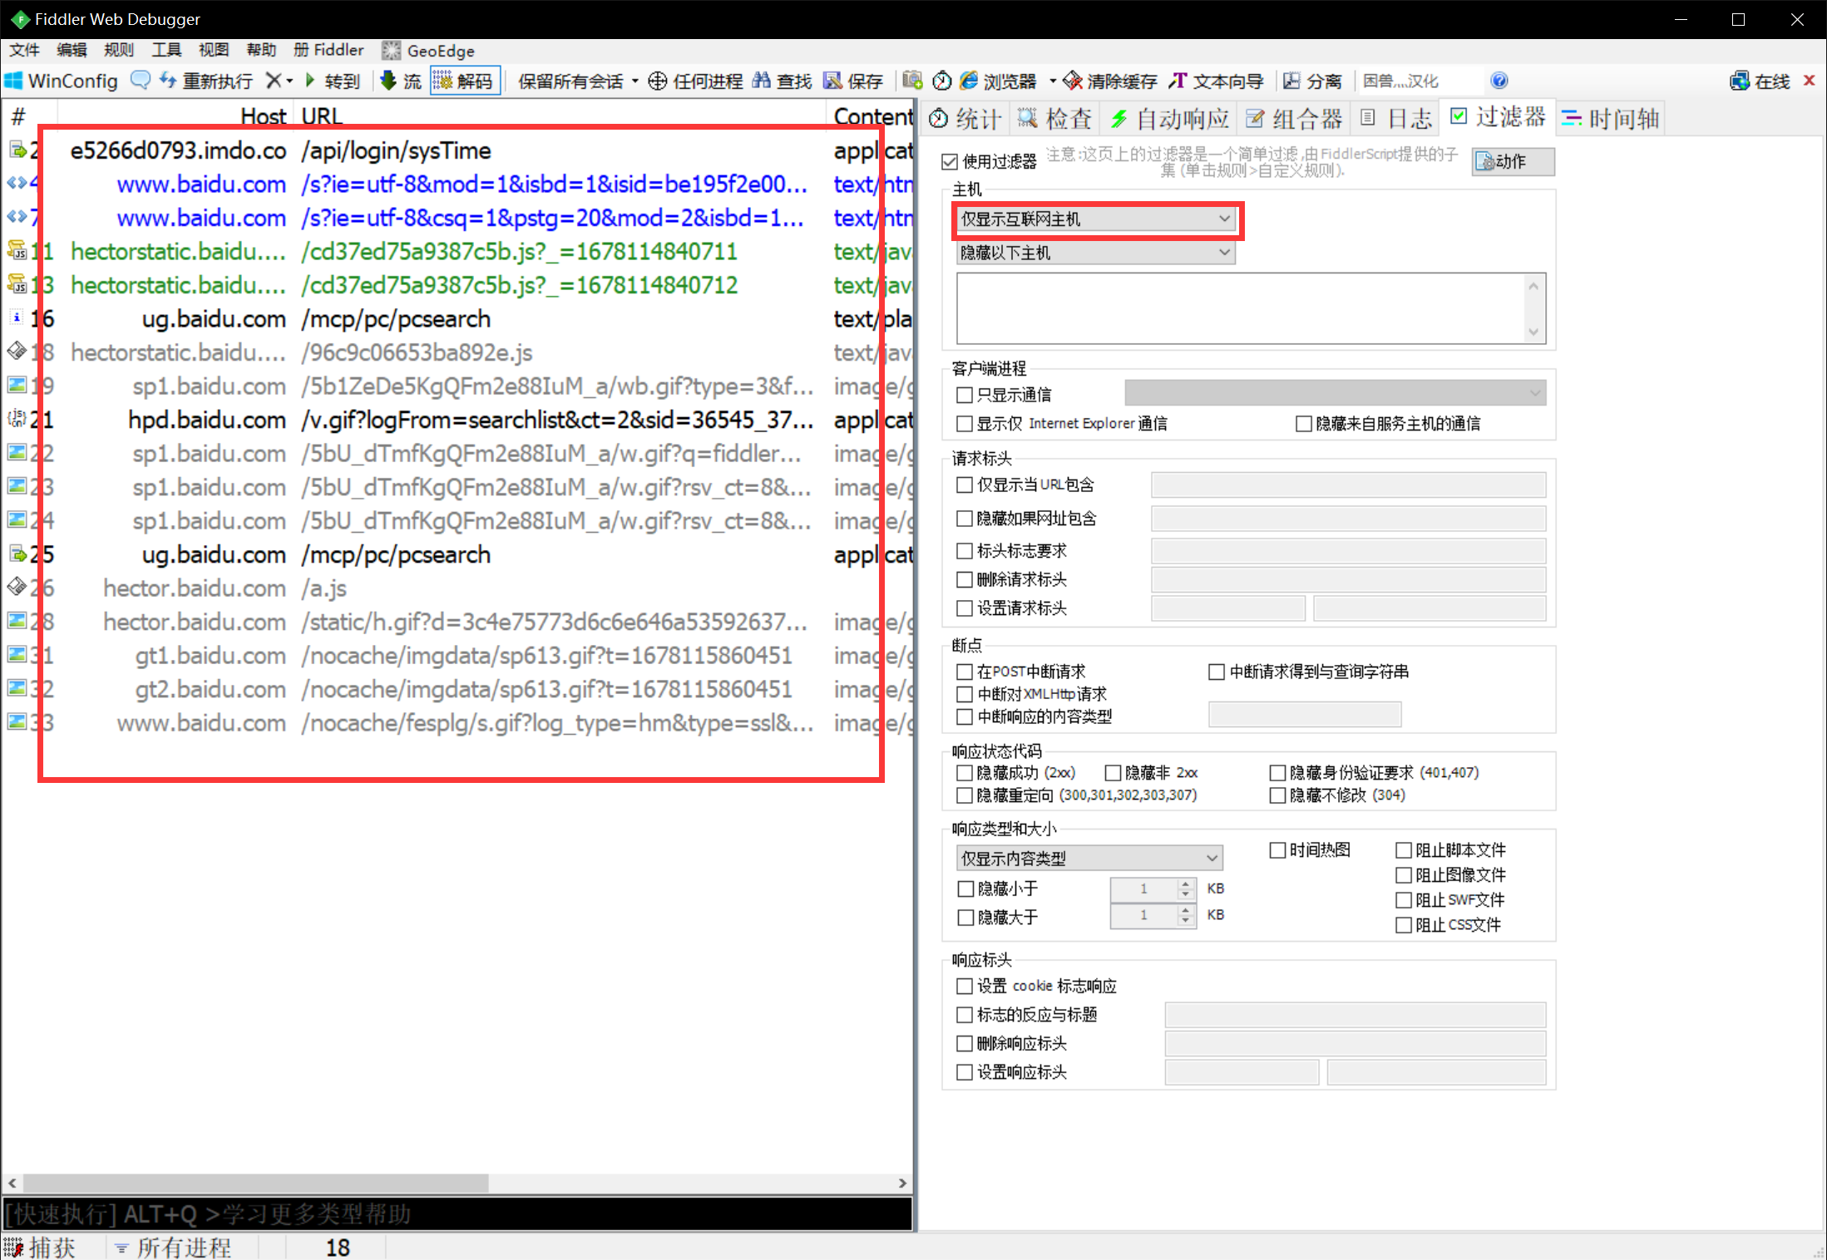Toggle the 解码 decode toolbar button
The height and width of the screenshot is (1260, 1827).
coord(465,81)
